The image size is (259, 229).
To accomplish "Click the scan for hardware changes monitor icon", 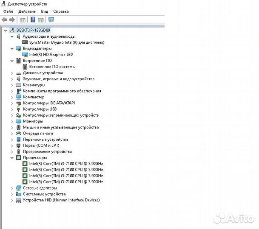I will click(51, 20).
